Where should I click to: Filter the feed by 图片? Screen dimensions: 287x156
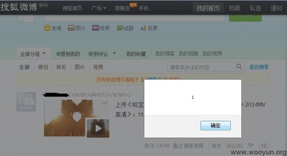click(79, 67)
